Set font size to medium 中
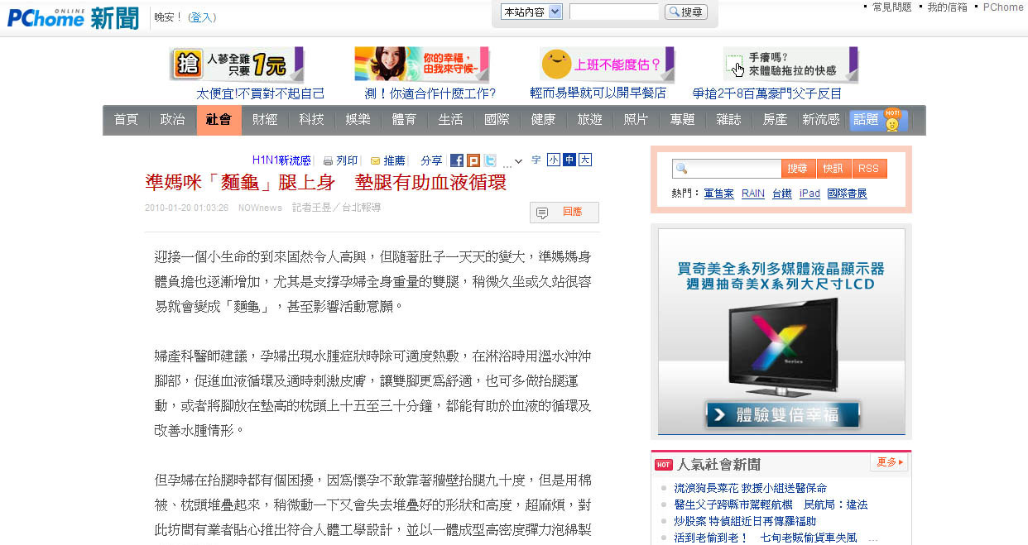 [x=569, y=160]
